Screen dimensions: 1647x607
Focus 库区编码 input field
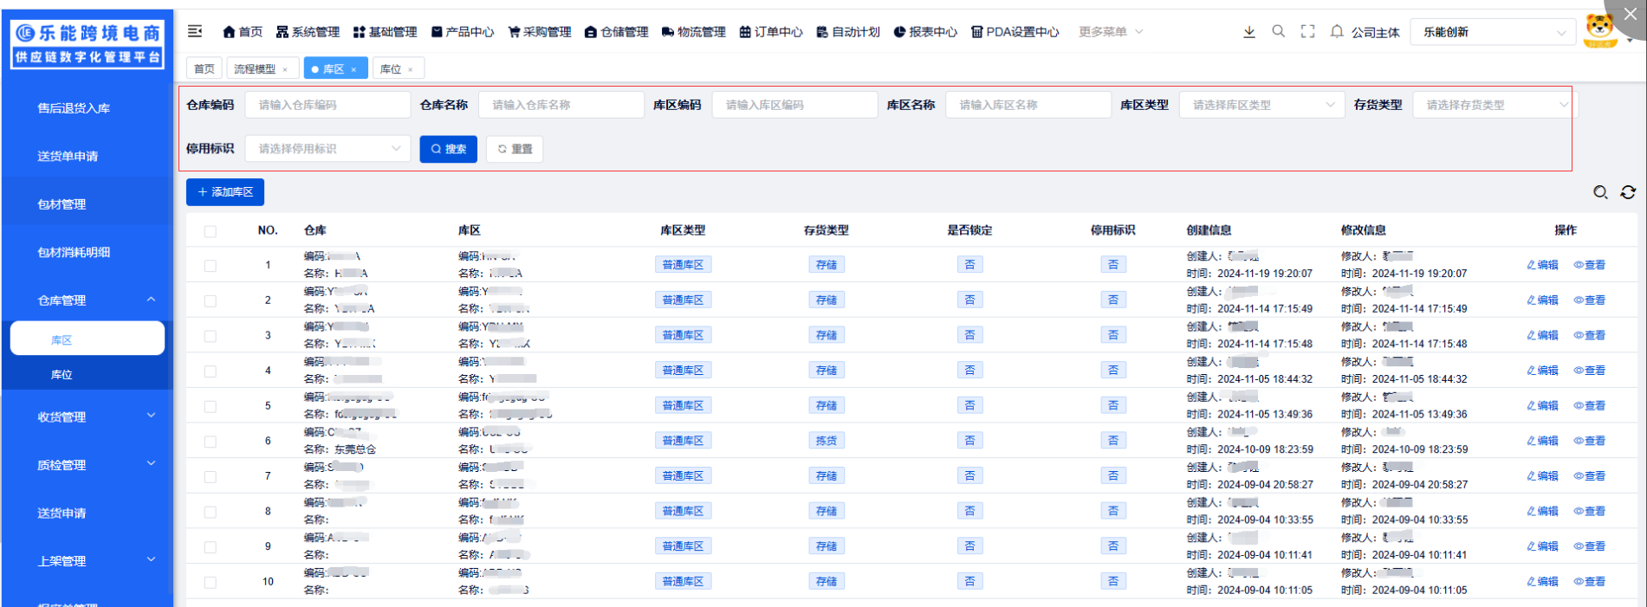point(794,105)
